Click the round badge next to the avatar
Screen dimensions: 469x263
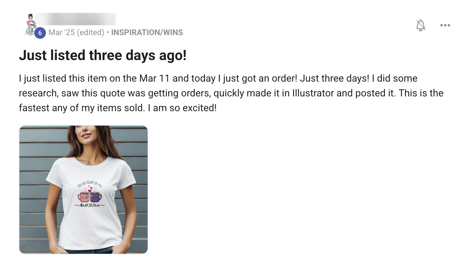[x=40, y=33]
